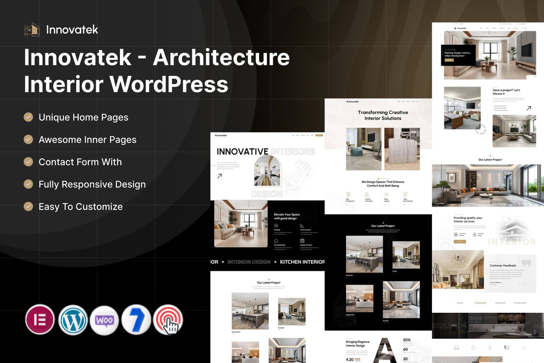This screenshot has width=544, height=363.
Task: Click the WordPress badge icon
Action: click(73, 320)
